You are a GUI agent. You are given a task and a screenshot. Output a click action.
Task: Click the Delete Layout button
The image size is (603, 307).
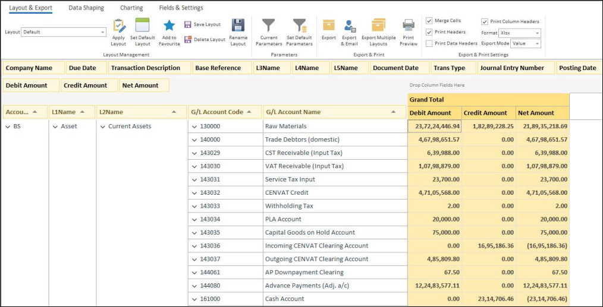pos(204,40)
